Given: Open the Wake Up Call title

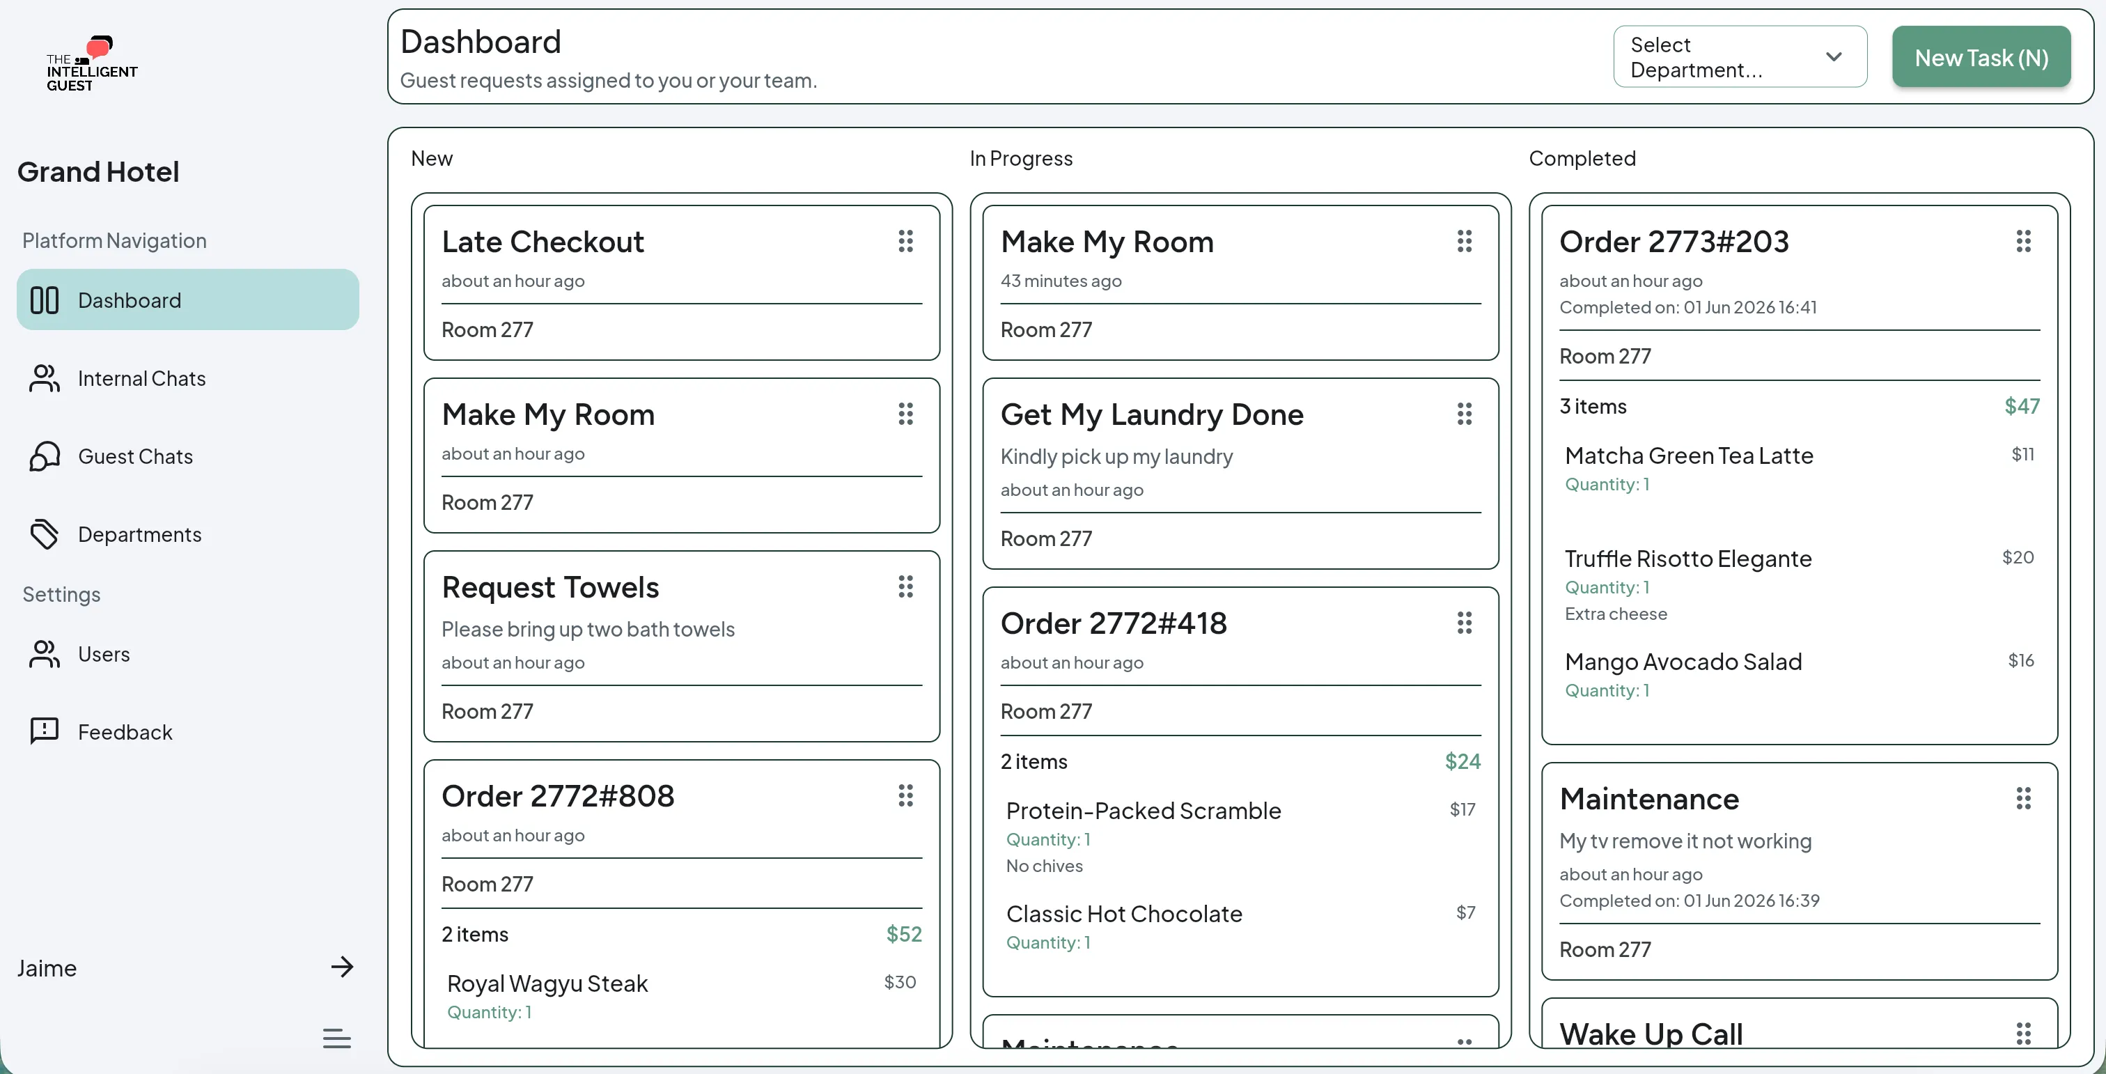Looking at the screenshot, I should [1651, 1034].
